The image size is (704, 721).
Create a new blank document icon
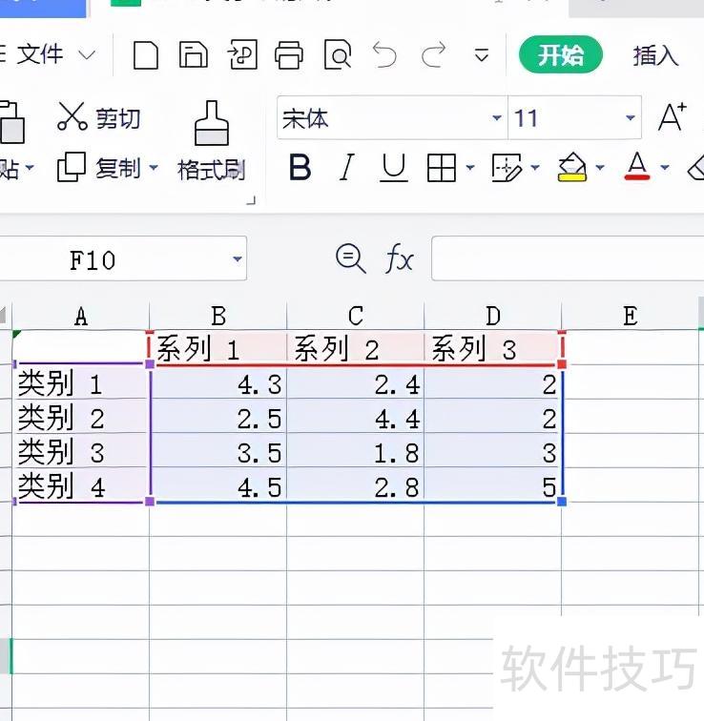(146, 55)
